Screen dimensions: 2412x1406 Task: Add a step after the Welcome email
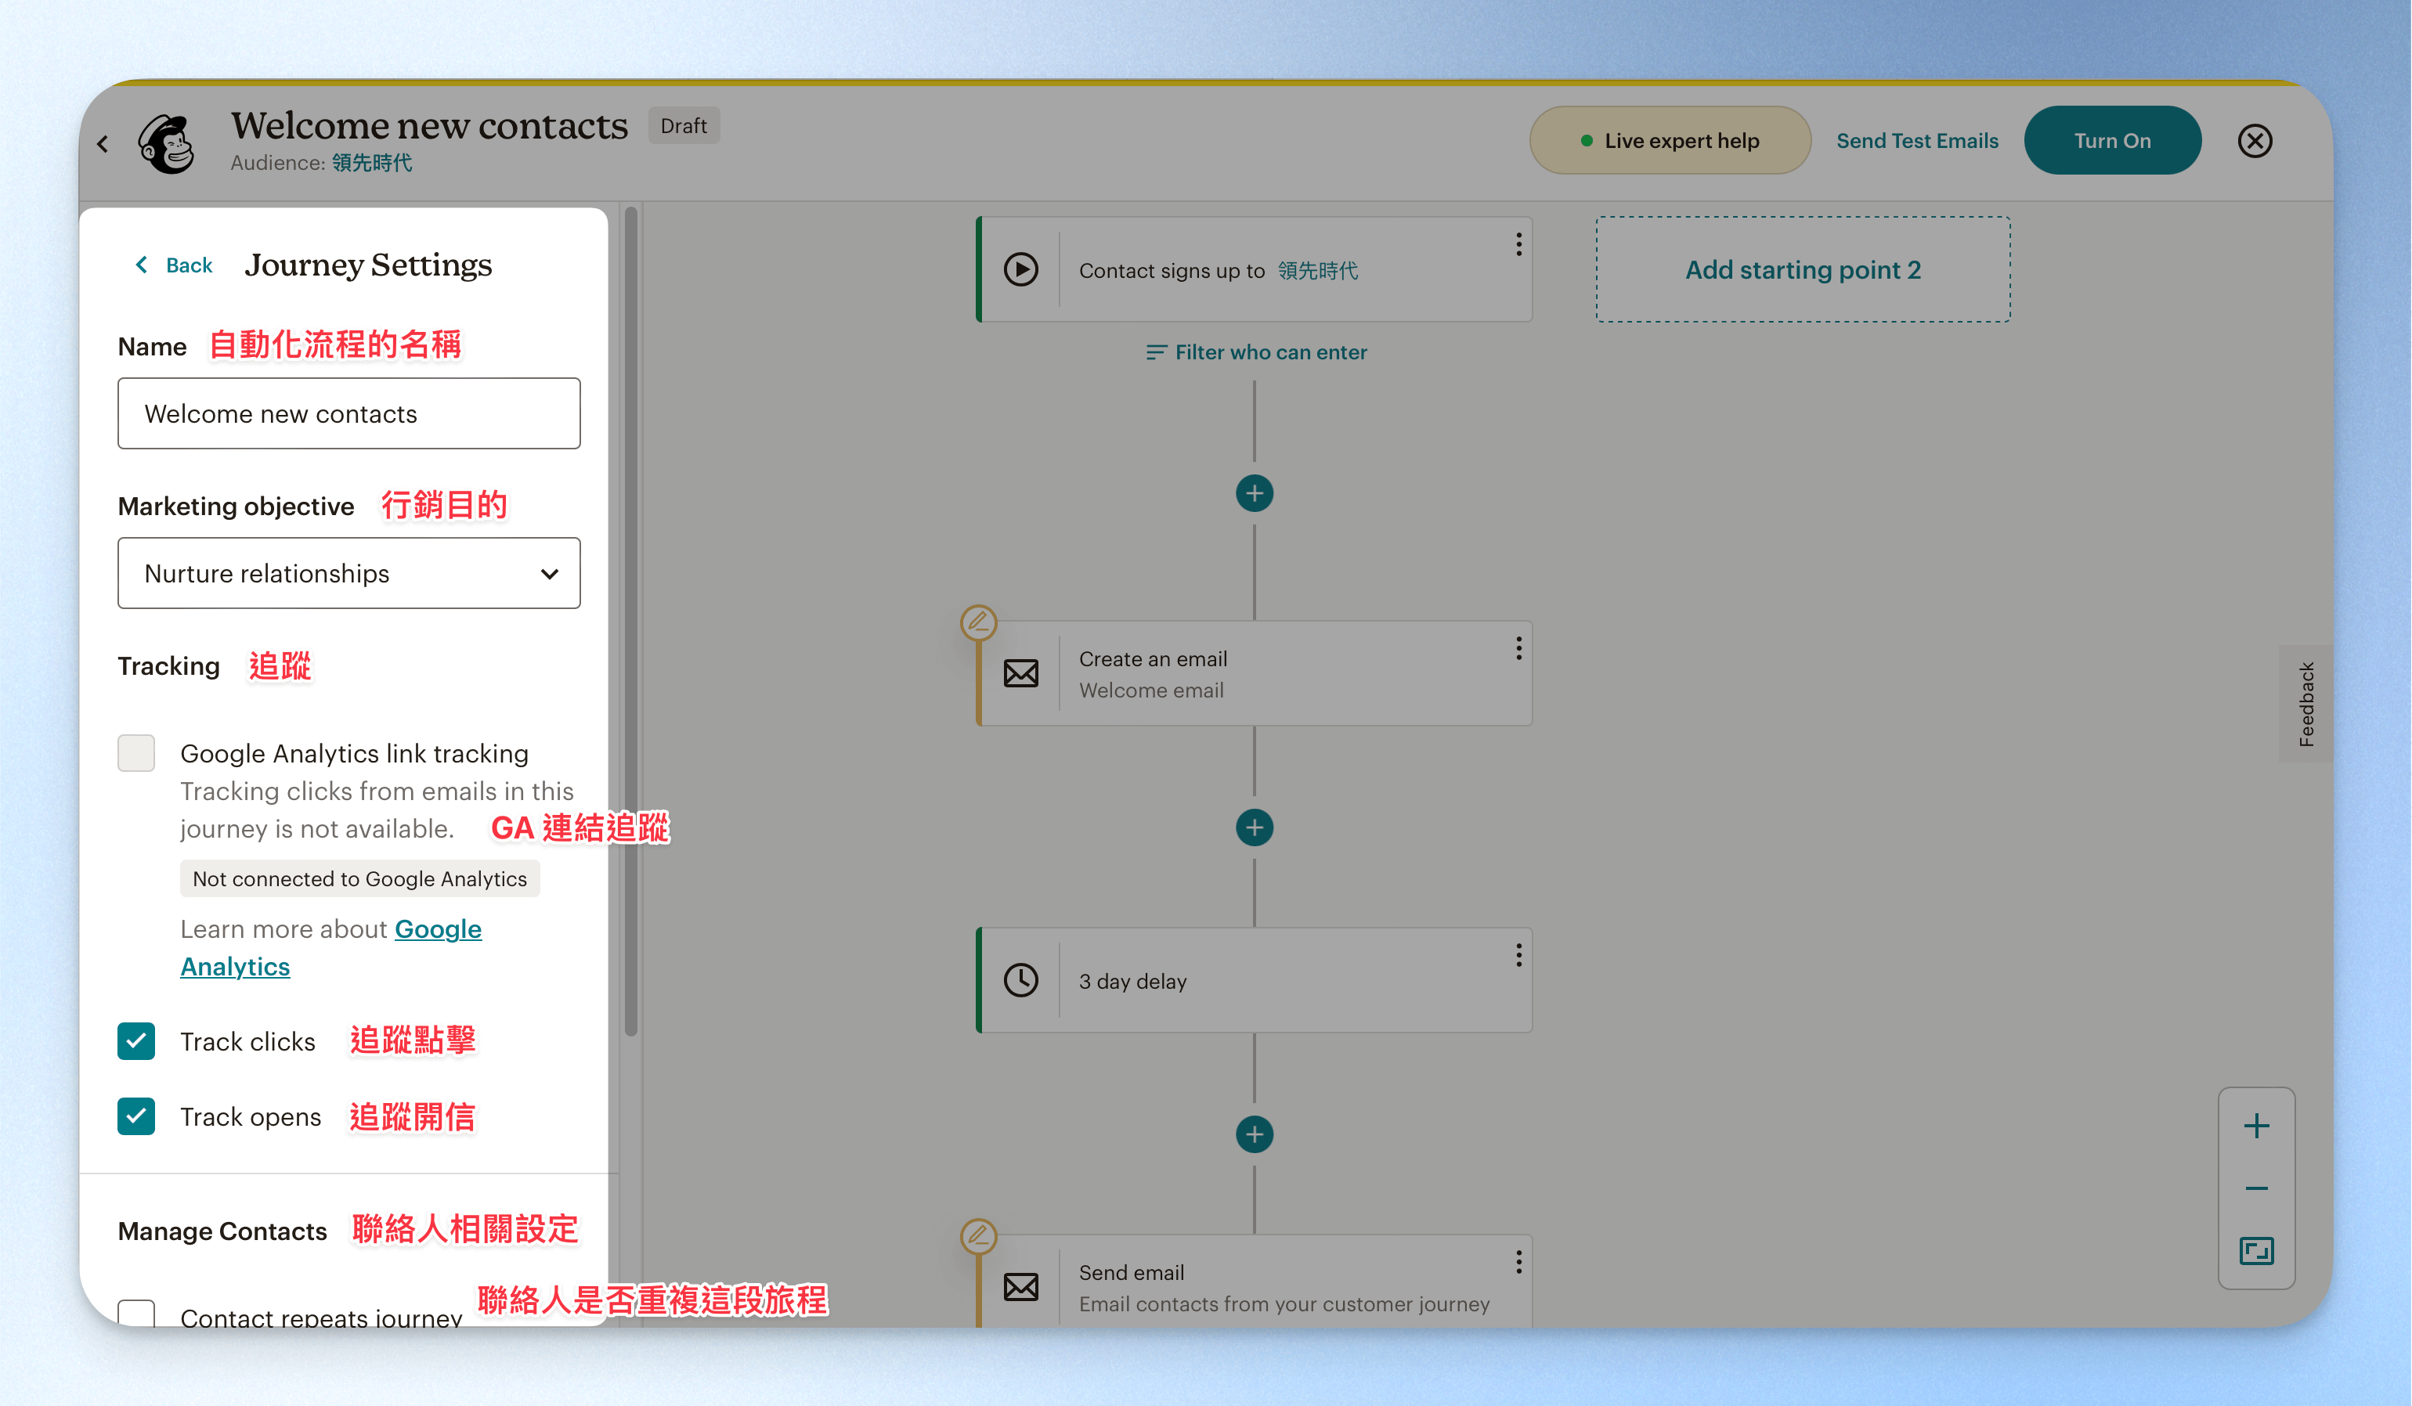[1254, 828]
